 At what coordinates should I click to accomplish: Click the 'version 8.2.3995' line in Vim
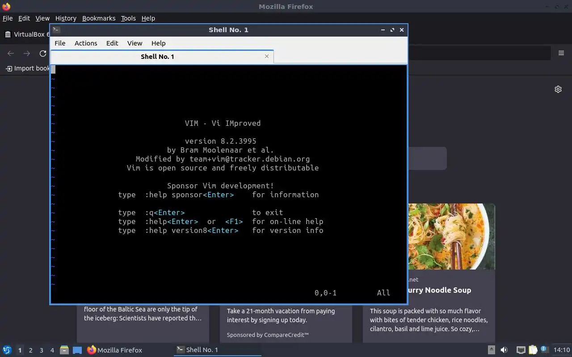[220, 141]
